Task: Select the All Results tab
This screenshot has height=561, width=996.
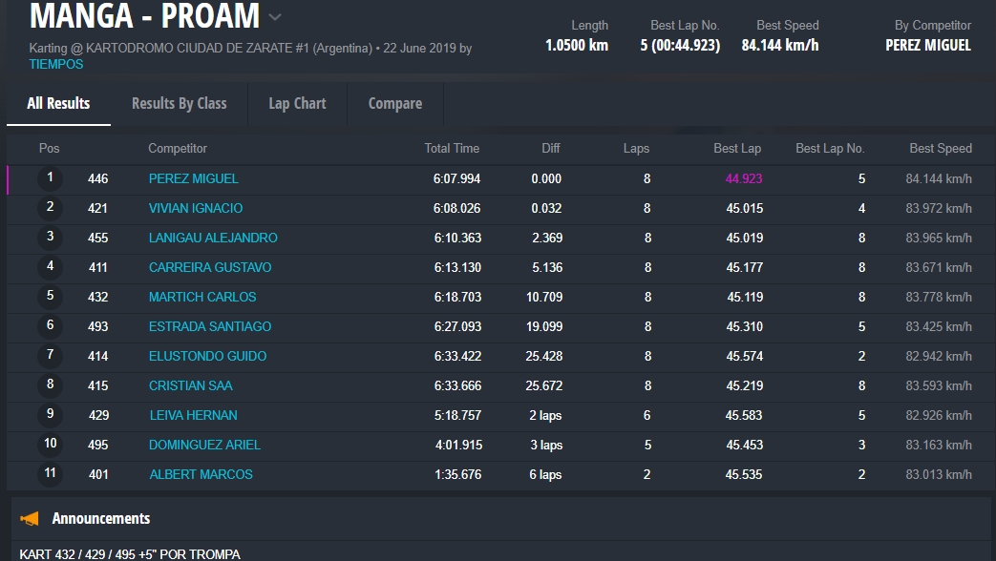Action: point(58,103)
